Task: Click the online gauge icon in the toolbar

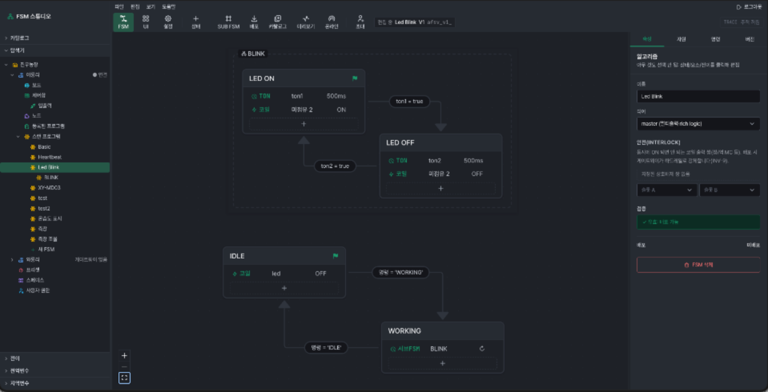Action: click(x=332, y=22)
